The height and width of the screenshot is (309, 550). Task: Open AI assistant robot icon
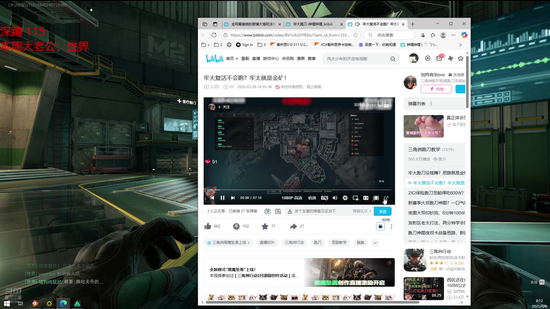click(380, 226)
